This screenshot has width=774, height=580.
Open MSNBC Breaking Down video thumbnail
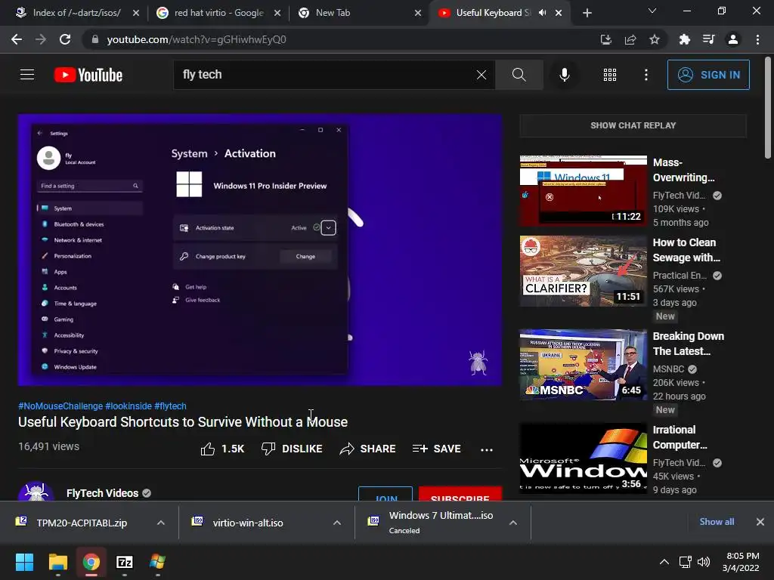(584, 365)
